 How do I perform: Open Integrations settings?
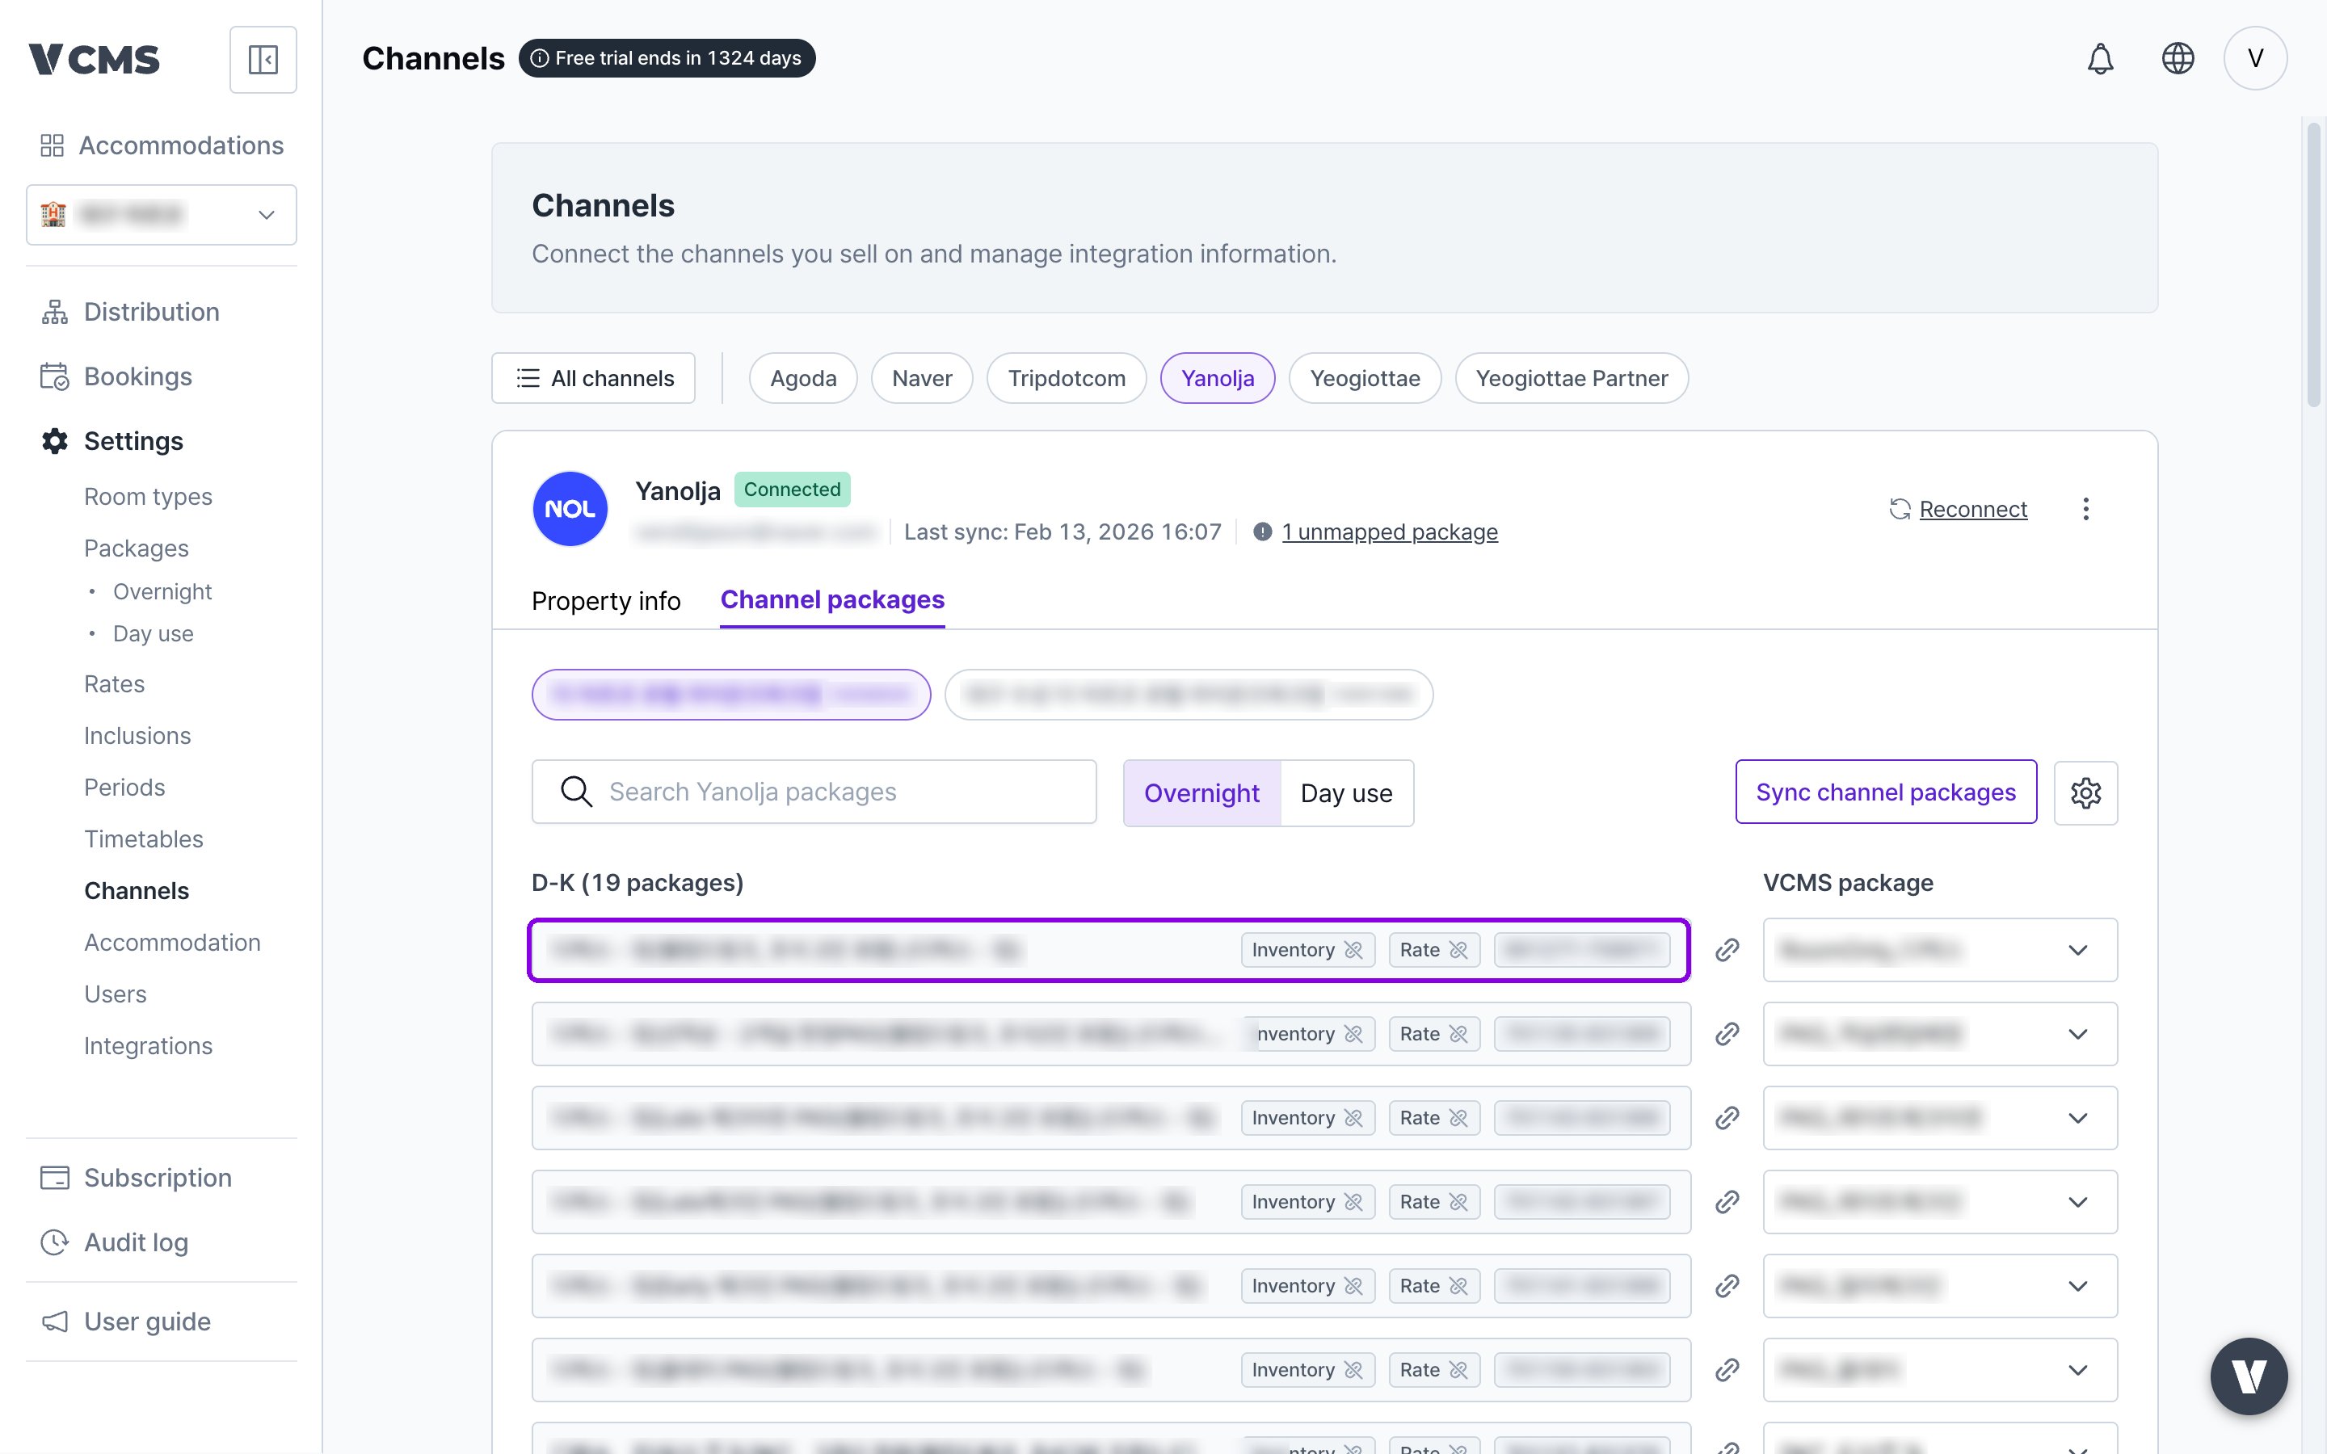148,1045
